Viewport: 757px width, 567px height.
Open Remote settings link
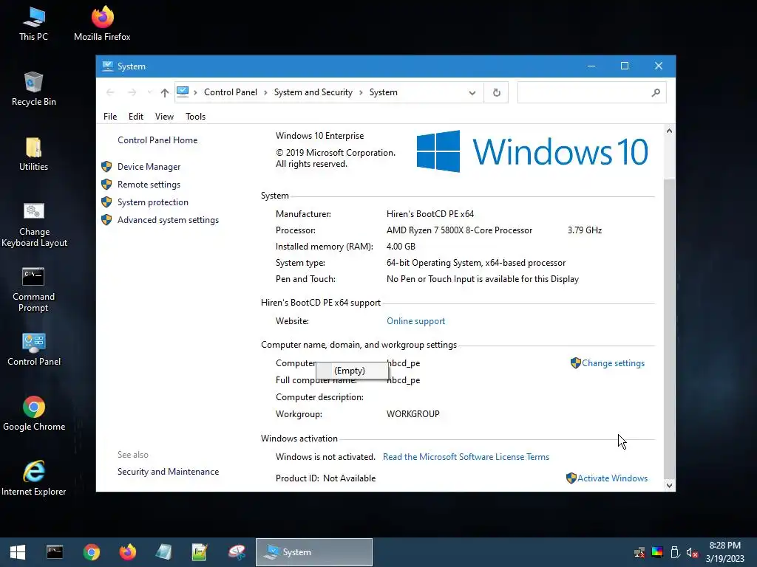click(x=149, y=184)
